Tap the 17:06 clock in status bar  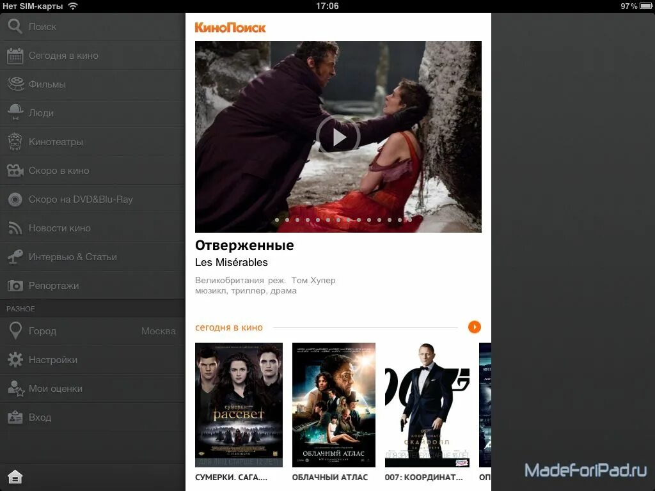(327, 6)
